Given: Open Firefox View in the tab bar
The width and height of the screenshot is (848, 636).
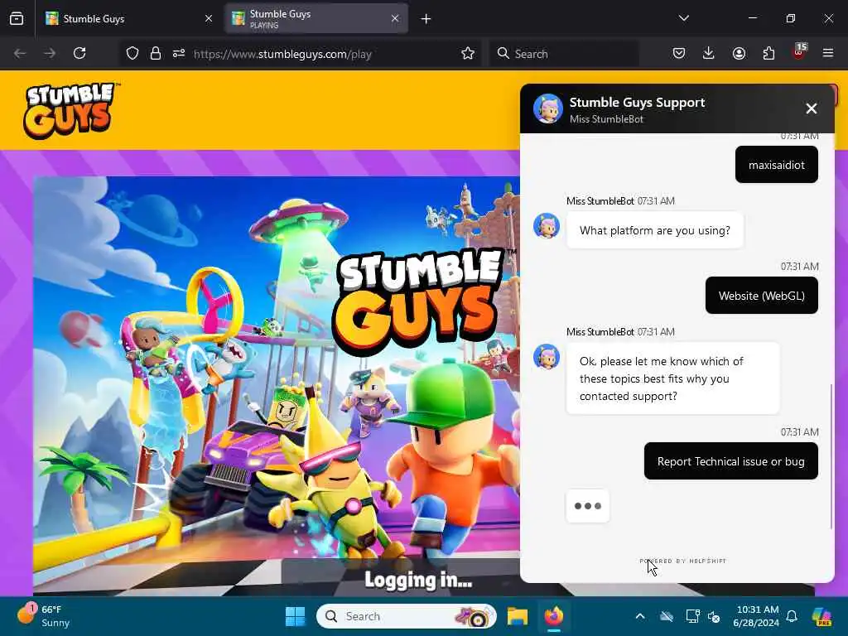Looking at the screenshot, I should point(17,19).
